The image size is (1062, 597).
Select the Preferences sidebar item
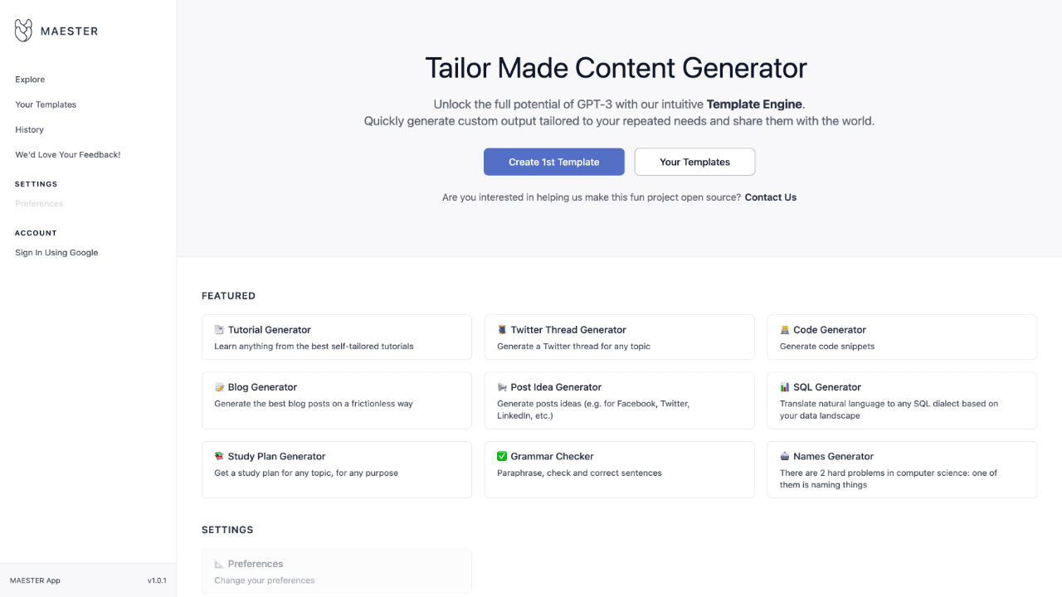(39, 203)
